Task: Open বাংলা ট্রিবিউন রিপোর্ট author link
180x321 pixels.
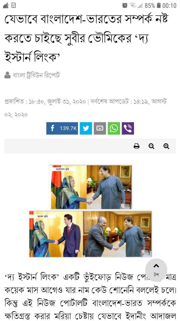Action: point(36,75)
